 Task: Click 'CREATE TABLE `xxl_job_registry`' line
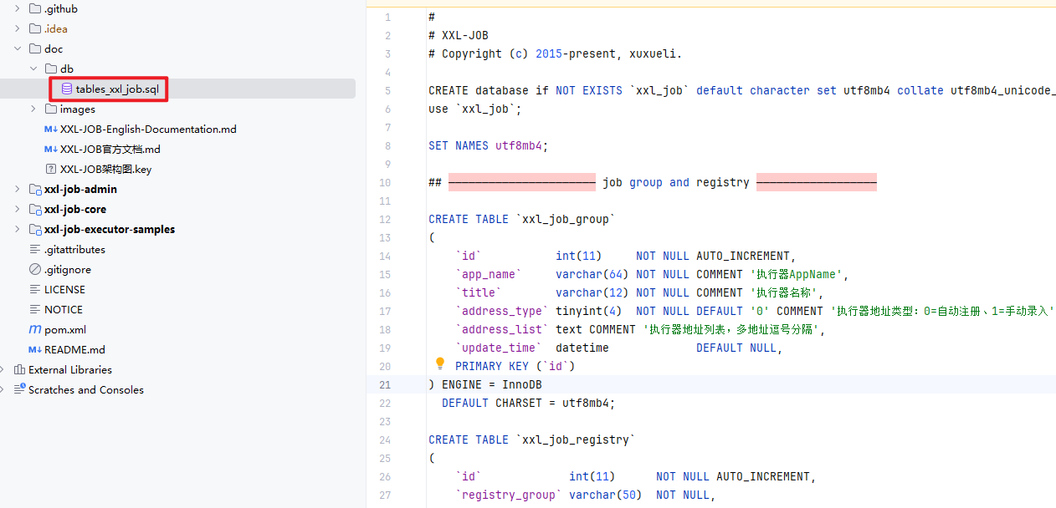(x=532, y=439)
